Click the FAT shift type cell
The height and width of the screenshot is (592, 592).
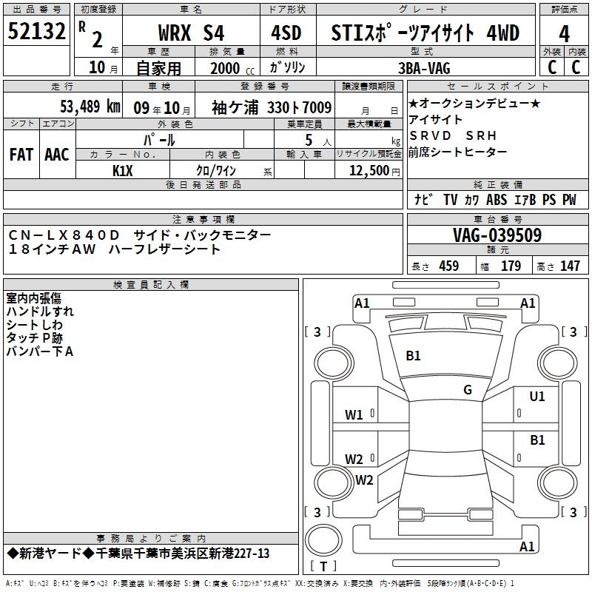click(21, 154)
